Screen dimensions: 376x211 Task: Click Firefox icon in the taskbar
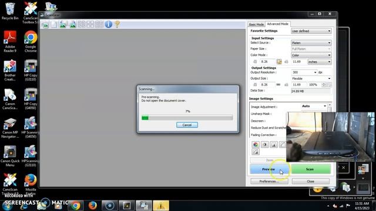93,206
